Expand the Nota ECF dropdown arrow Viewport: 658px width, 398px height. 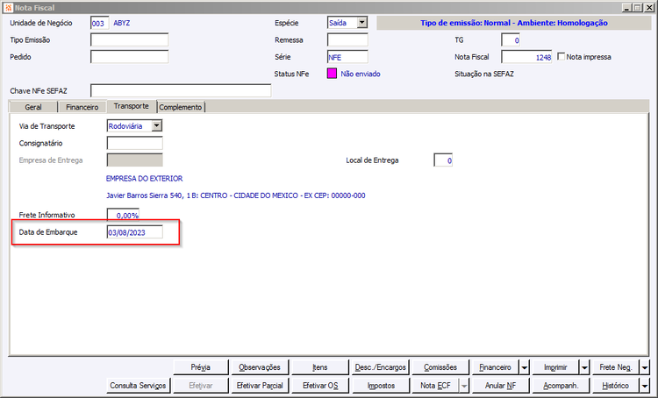(x=464, y=386)
